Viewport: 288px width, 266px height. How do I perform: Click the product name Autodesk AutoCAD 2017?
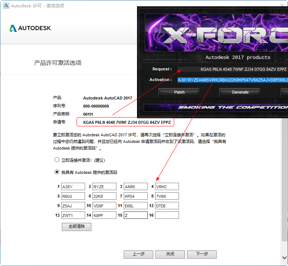(x=108, y=98)
